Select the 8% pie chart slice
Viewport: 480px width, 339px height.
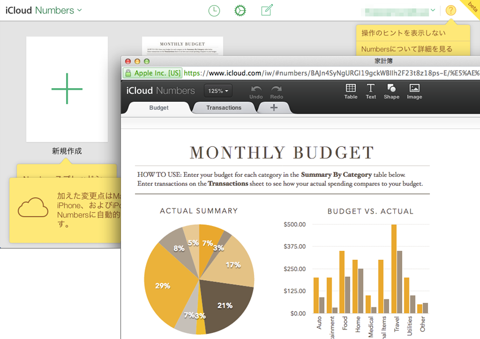click(178, 248)
